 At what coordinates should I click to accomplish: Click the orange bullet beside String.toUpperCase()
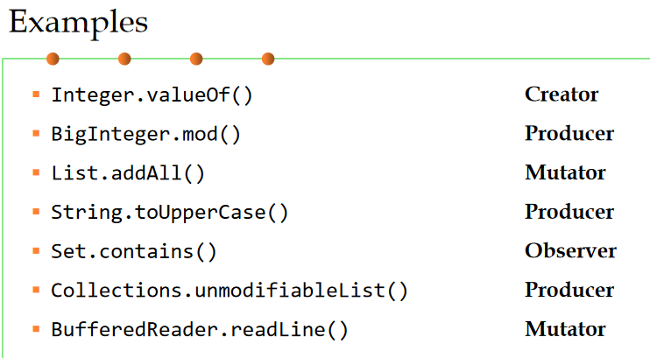[x=37, y=211]
